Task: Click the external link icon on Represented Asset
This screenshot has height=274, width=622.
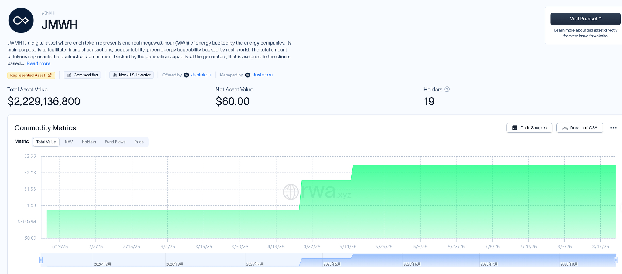Action: [50, 75]
